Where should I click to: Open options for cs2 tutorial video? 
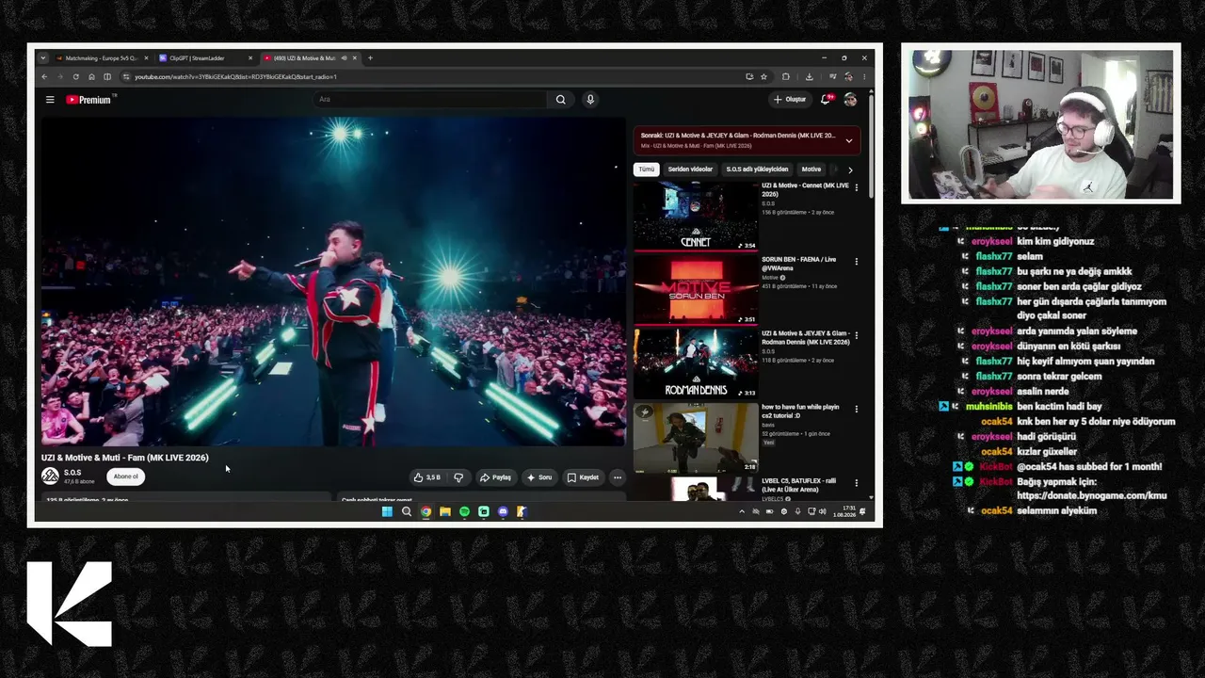(856, 409)
